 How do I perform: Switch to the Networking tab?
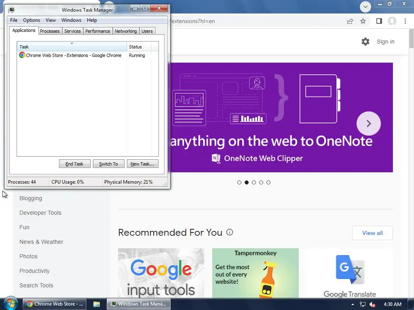[126, 31]
